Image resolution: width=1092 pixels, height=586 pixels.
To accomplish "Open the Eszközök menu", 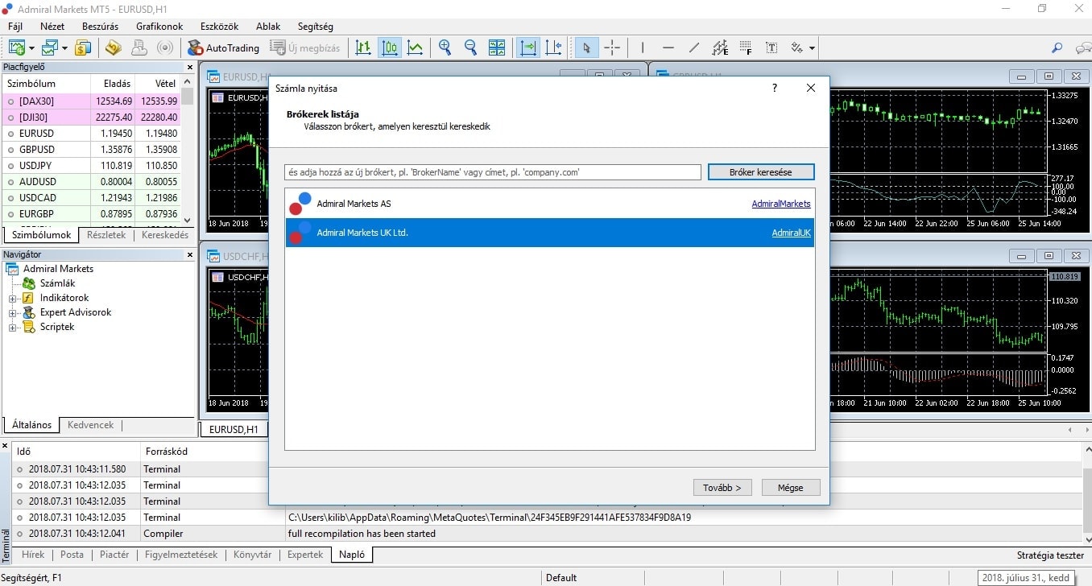I will point(219,27).
